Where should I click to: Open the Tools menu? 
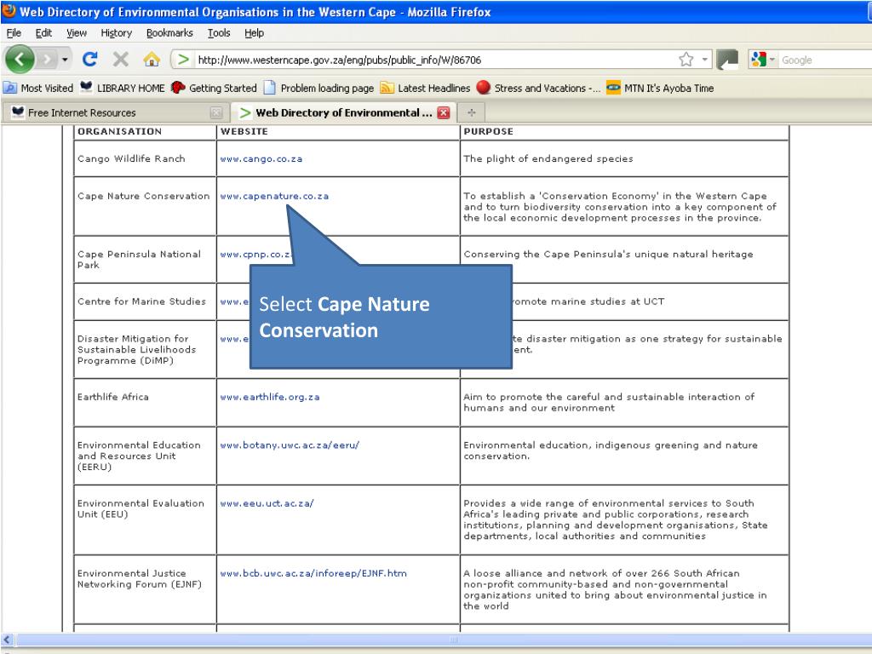219,33
